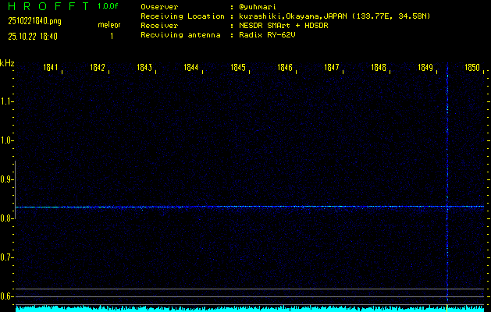The image size is (491, 312).
Task: Click the version label 1.0.0f
Action: tap(109, 6)
